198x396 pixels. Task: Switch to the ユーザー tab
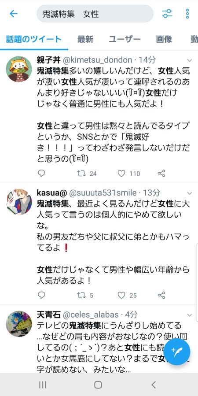click(x=125, y=39)
